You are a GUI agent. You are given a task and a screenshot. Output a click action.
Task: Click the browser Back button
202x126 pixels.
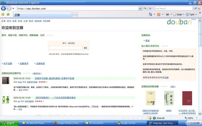point(3,8)
